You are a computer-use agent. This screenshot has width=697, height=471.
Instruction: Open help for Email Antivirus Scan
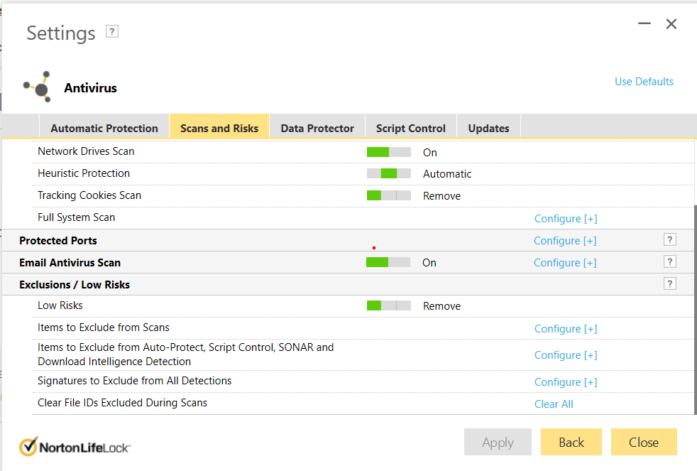pos(669,262)
